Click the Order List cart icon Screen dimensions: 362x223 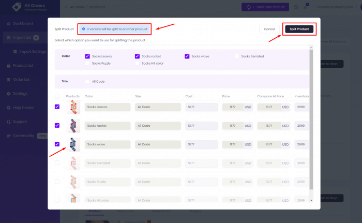pyautogui.click(x=9, y=80)
